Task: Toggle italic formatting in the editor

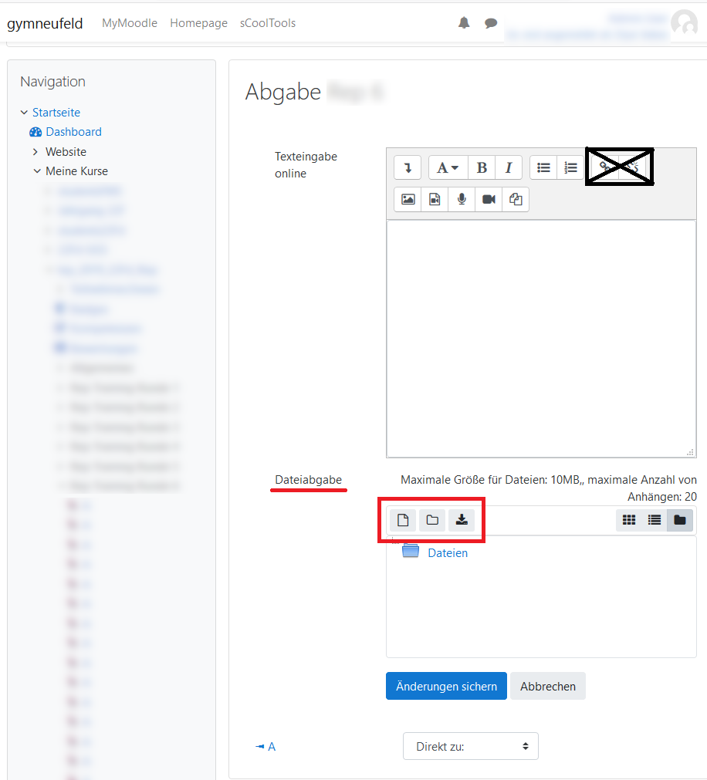Action: click(x=509, y=167)
